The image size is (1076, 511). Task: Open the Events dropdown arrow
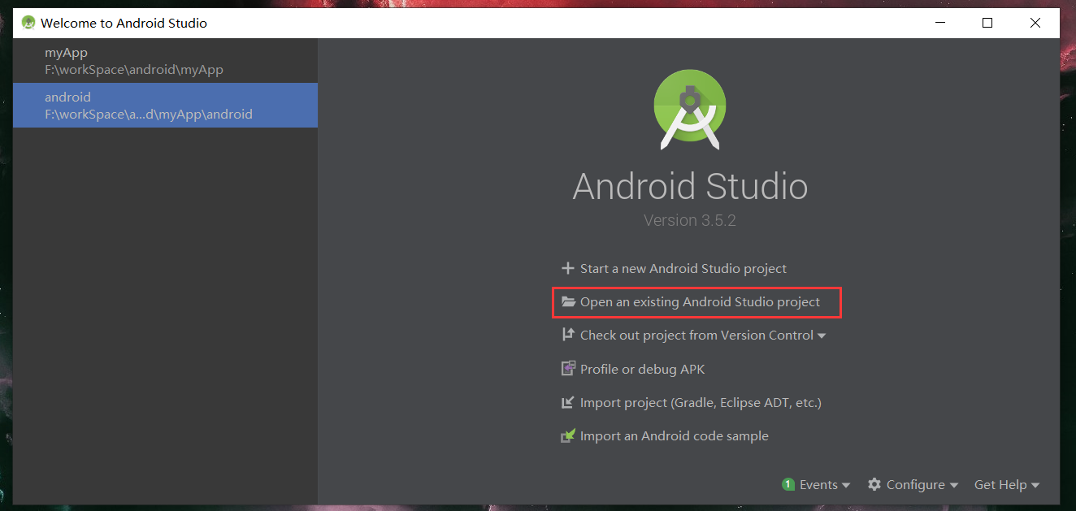coord(846,486)
